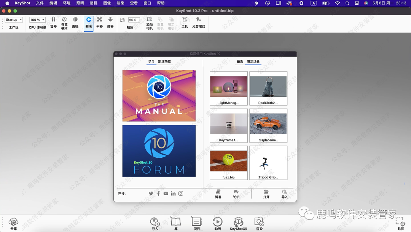Open the fuzz.bip demo scene thumbnail

pyautogui.click(x=228, y=163)
